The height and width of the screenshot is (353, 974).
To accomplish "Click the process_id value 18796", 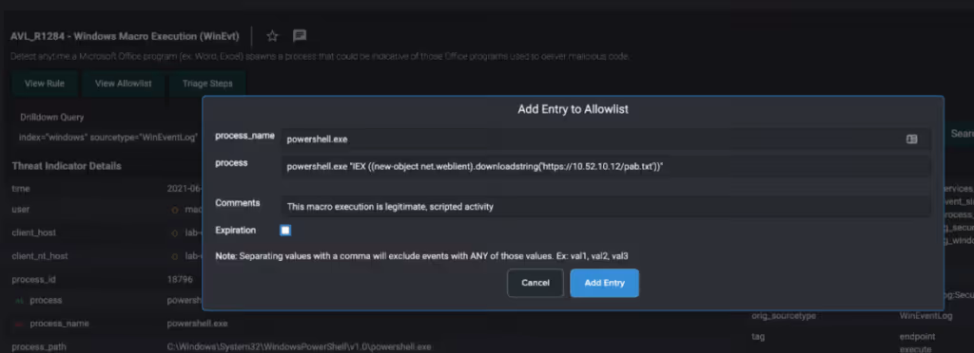I will [x=180, y=279].
